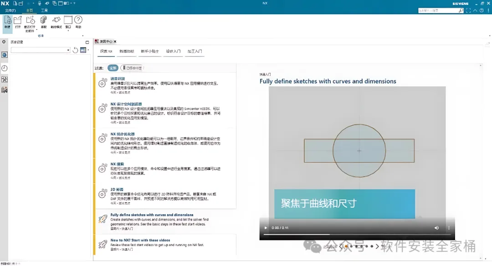Click the title-bar touch mode hand icon
The height and width of the screenshot is (266, 492).
pyautogui.click(x=47, y=3)
